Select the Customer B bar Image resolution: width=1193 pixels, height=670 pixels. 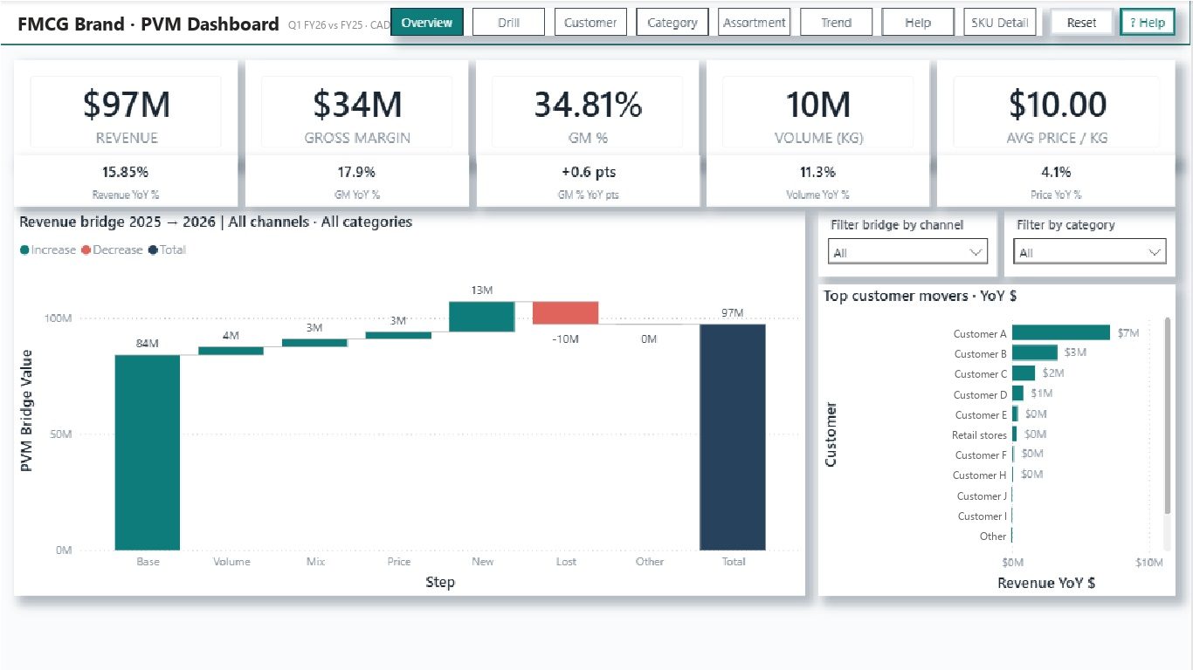1035,352
